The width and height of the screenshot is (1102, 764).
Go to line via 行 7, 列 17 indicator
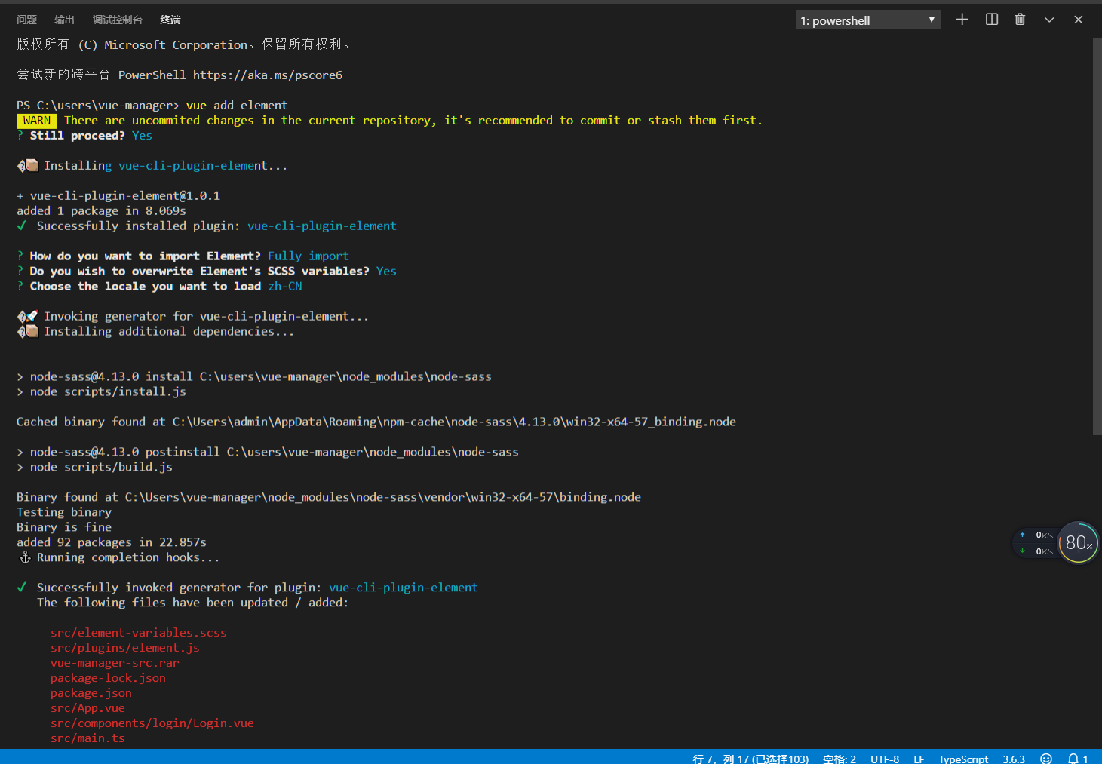(751, 758)
